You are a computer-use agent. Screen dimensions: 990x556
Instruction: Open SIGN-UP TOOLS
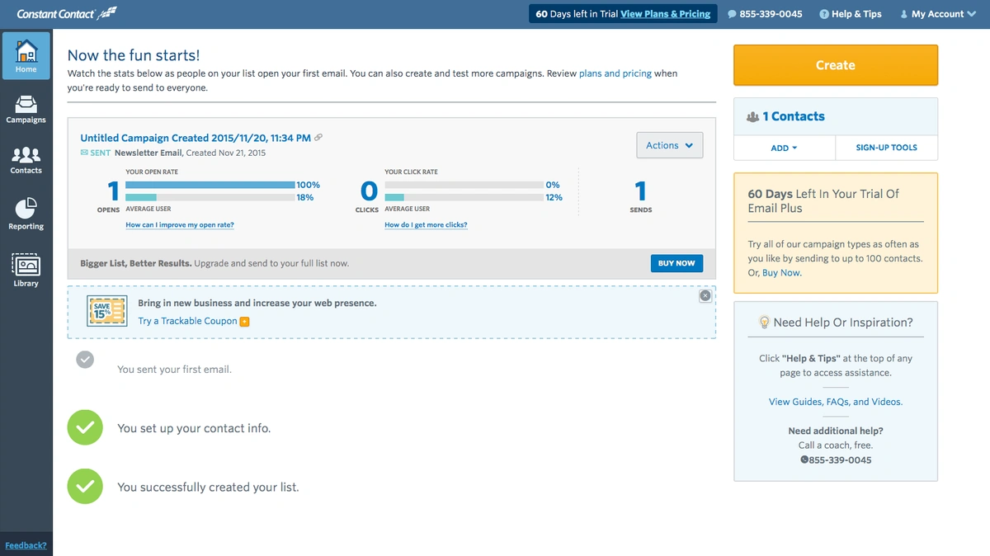(x=886, y=148)
